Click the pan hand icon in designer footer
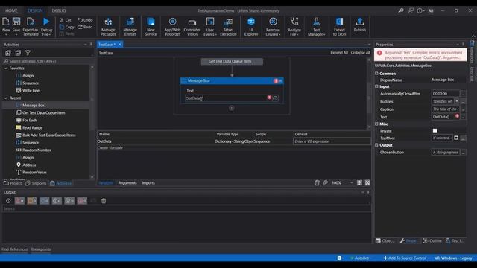 (317, 182)
